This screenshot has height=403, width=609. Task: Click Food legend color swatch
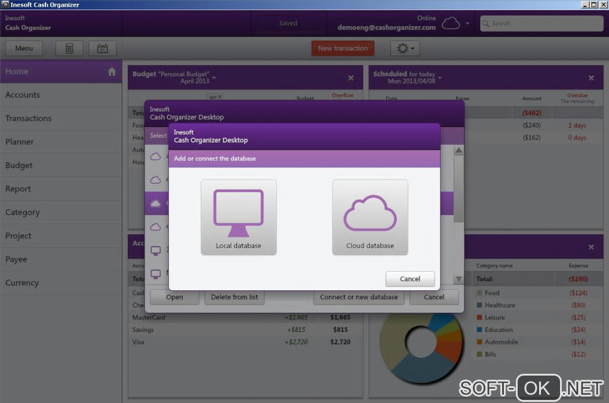pos(479,293)
